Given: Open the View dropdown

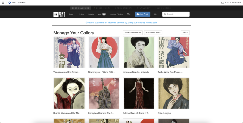Looking at the screenshot, I should tap(185, 33).
